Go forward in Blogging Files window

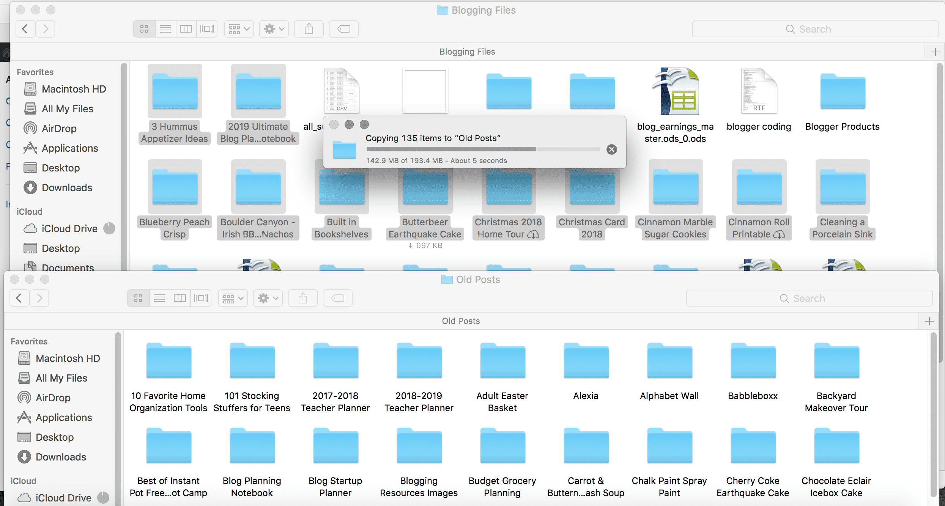pyautogui.click(x=46, y=29)
